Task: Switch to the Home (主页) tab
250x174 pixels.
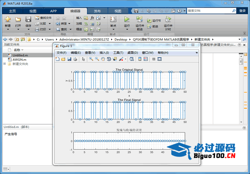Action: coord(13,11)
